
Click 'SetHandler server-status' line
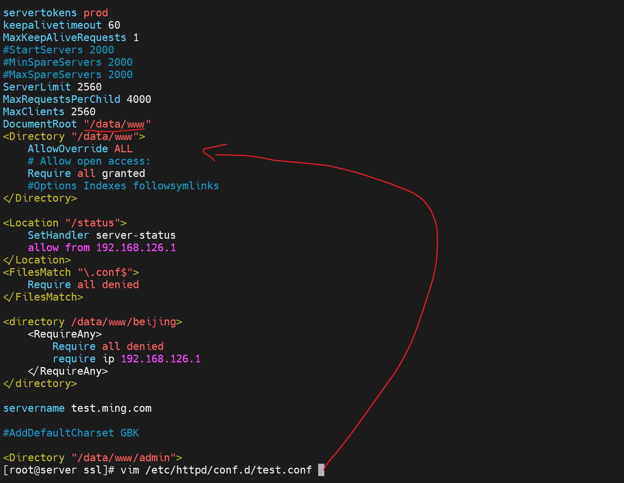click(x=101, y=235)
